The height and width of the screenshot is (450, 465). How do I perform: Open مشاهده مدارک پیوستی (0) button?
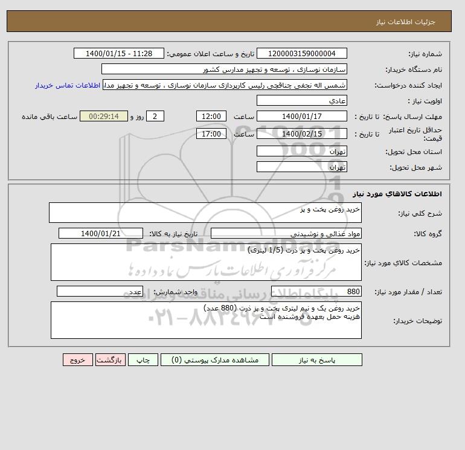pos(215,360)
